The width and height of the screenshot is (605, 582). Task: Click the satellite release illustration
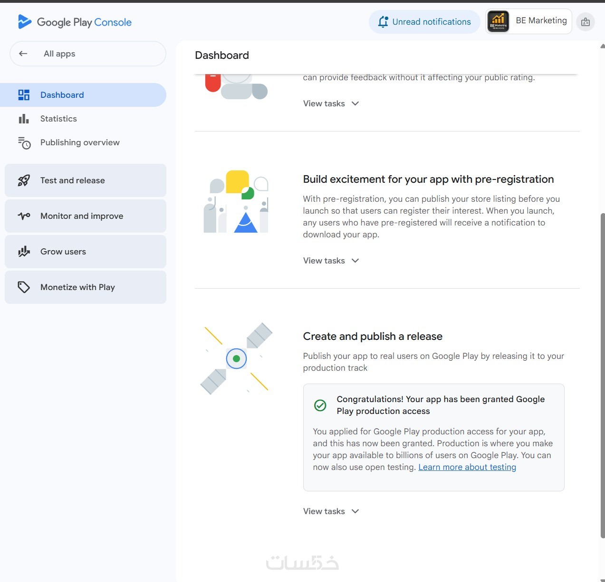tap(236, 359)
